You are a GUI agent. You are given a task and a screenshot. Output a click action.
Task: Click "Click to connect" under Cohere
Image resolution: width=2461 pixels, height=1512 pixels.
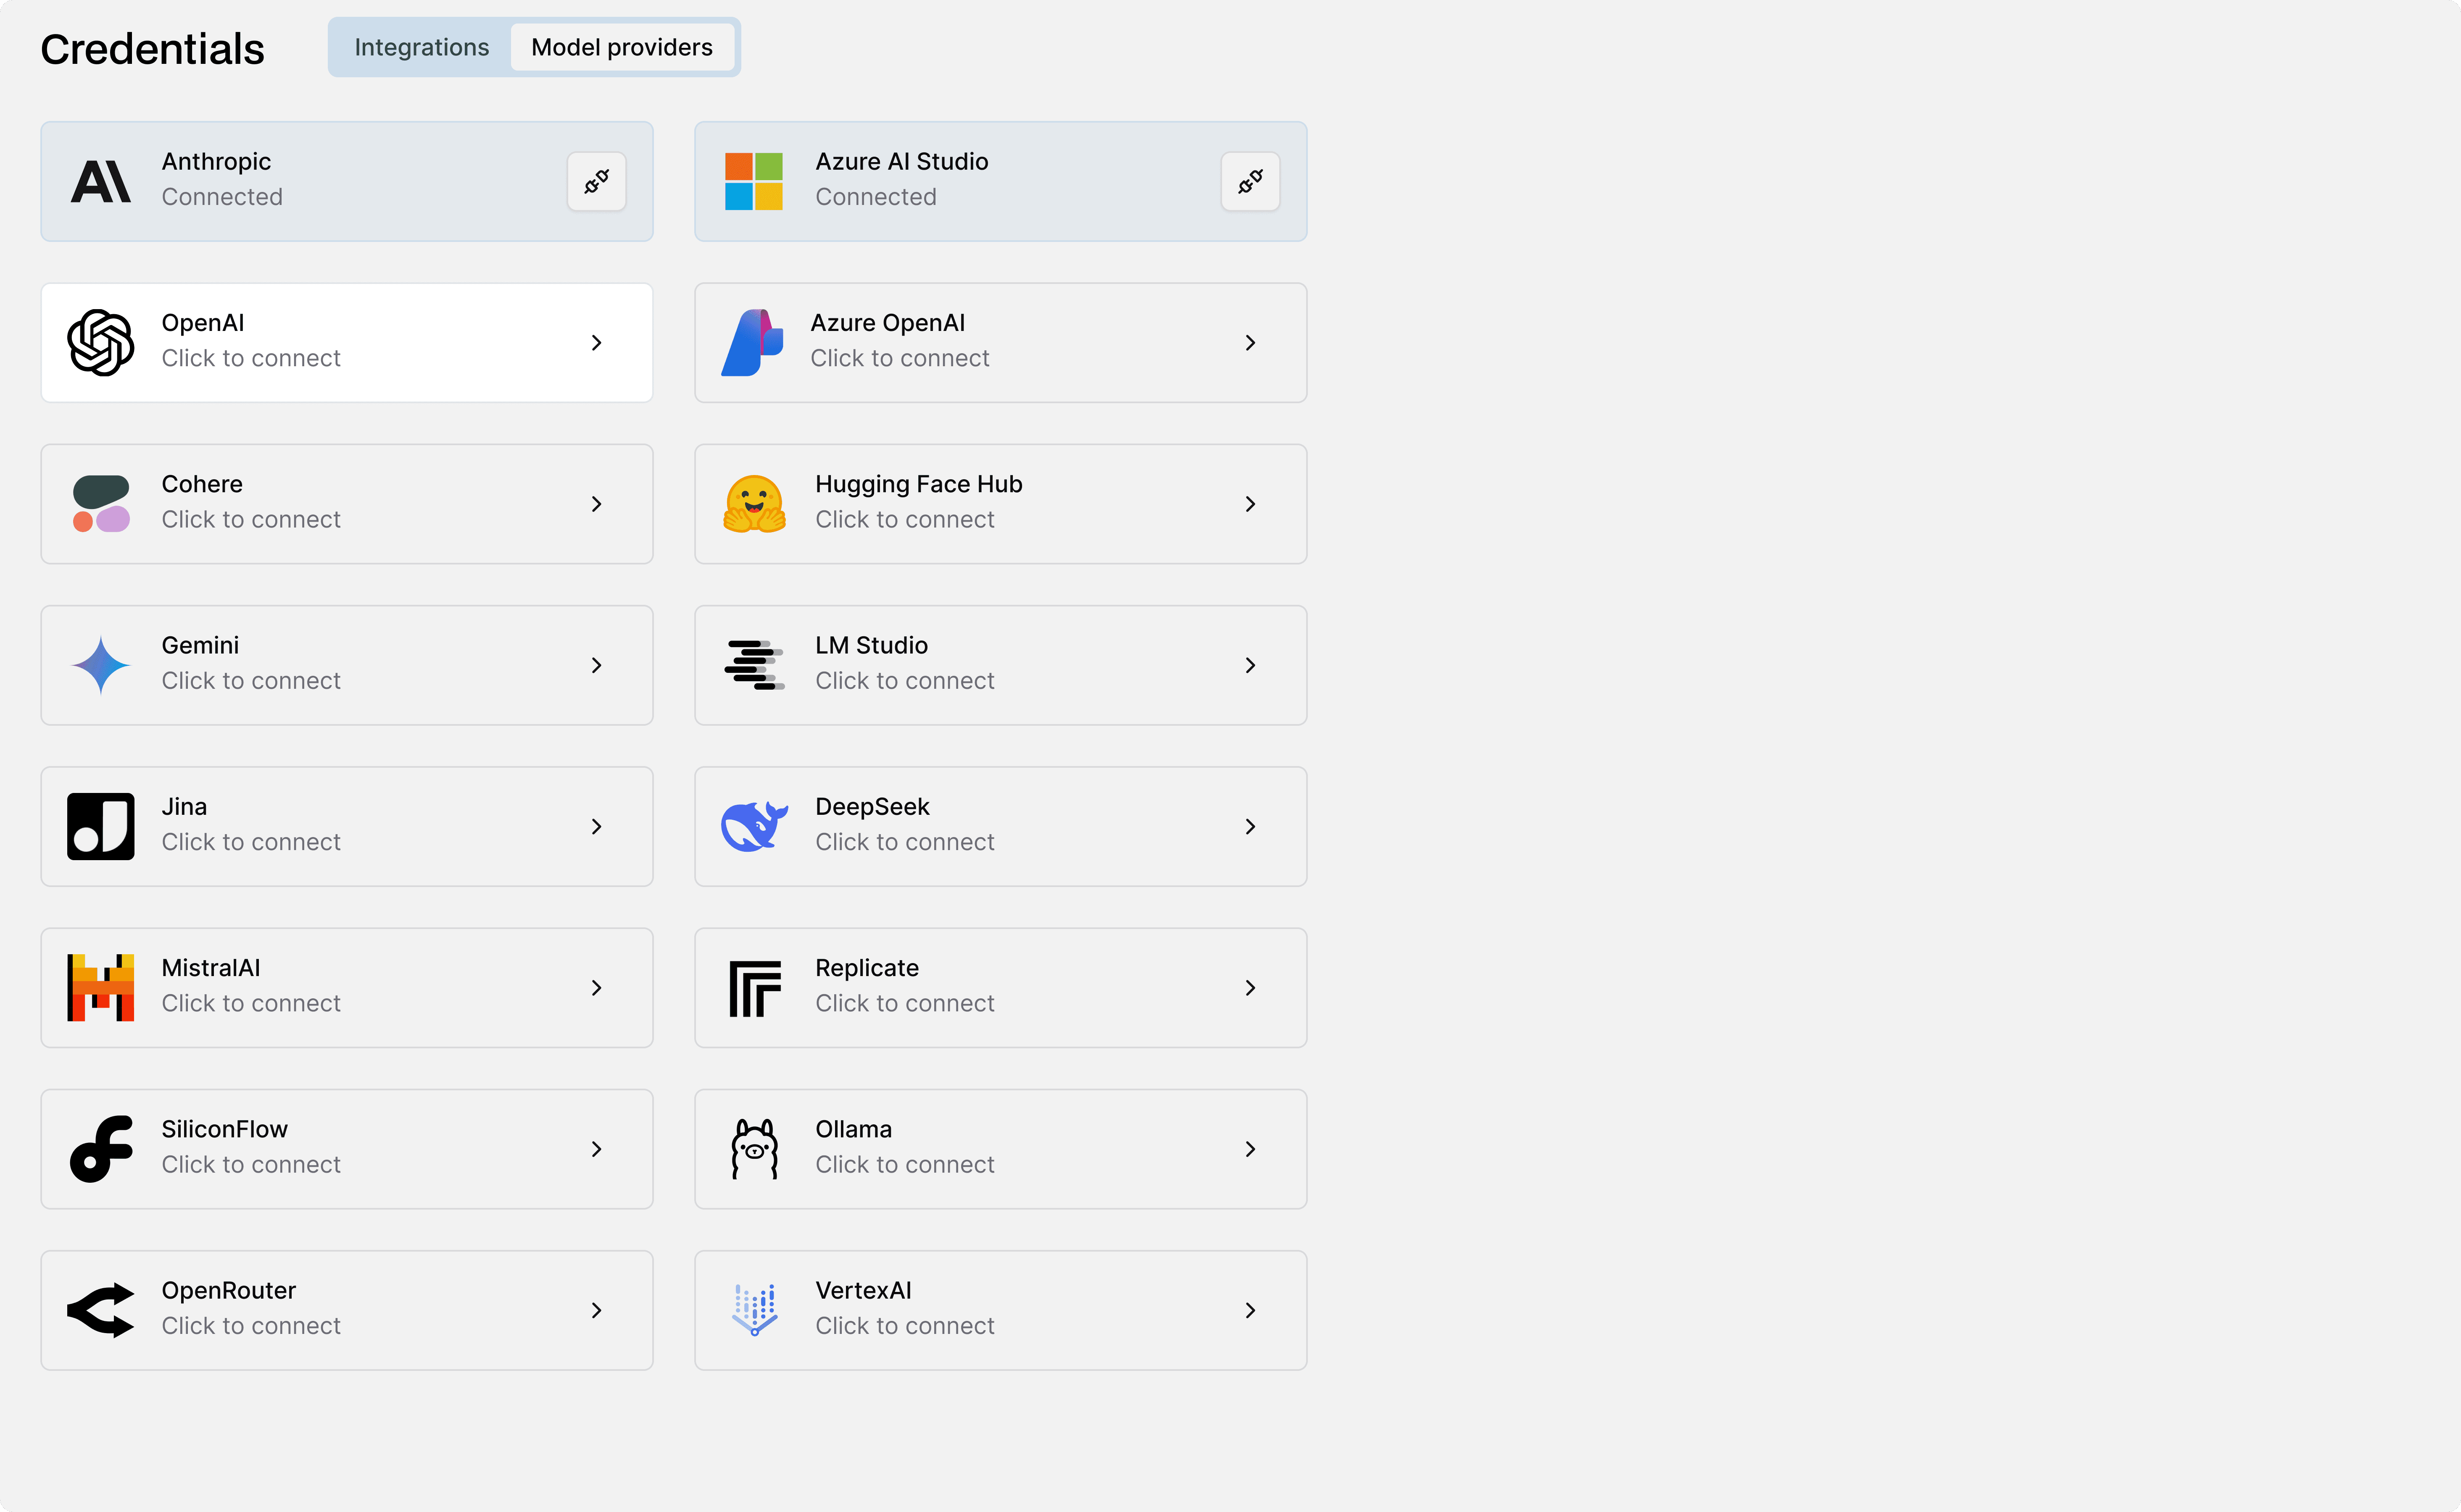(x=251, y=519)
